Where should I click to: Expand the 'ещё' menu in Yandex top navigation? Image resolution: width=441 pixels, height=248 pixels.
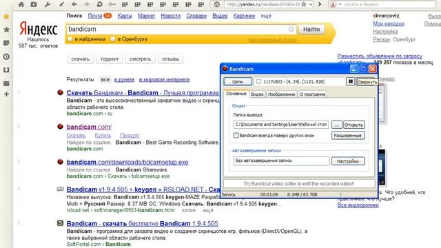click(266, 16)
